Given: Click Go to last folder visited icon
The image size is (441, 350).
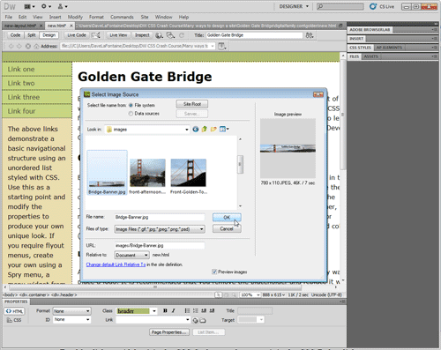Looking at the screenshot, I should point(196,130).
